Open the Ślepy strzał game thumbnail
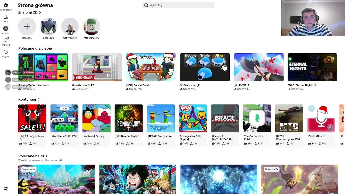The height and width of the screenshot is (194, 345). [x=161, y=118]
